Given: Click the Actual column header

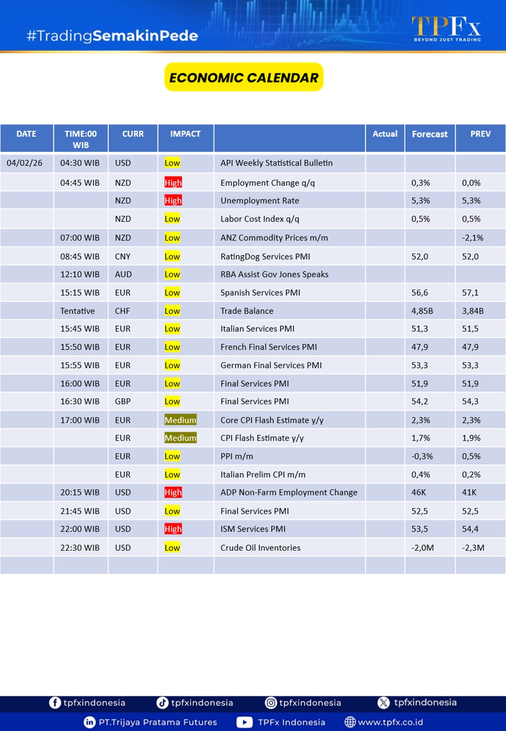Looking at the screenshot, I should [385, 134].
